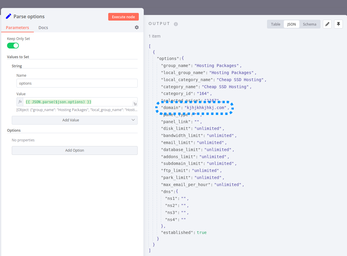This screenshot has width=347, height=256.
Task: Switch to the Docs tab
Action: point(43,28)
